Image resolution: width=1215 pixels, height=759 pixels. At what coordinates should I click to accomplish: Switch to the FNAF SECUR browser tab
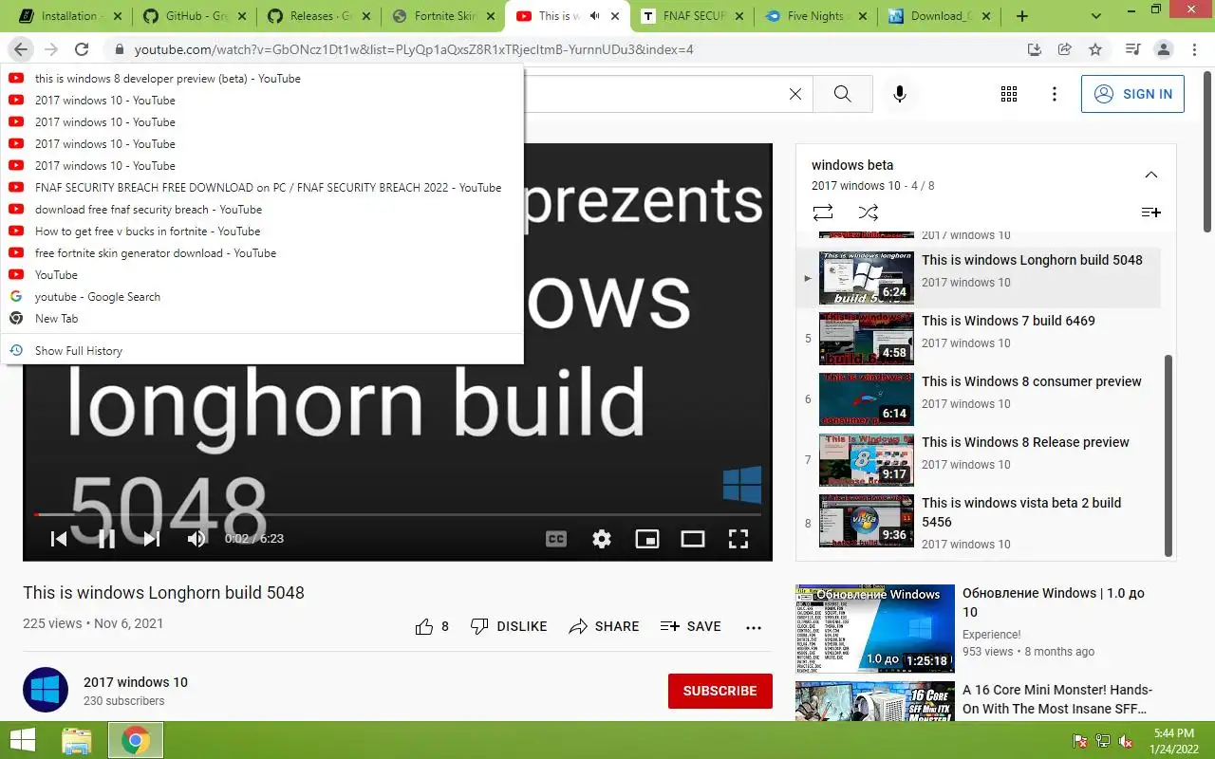[693, 16]
